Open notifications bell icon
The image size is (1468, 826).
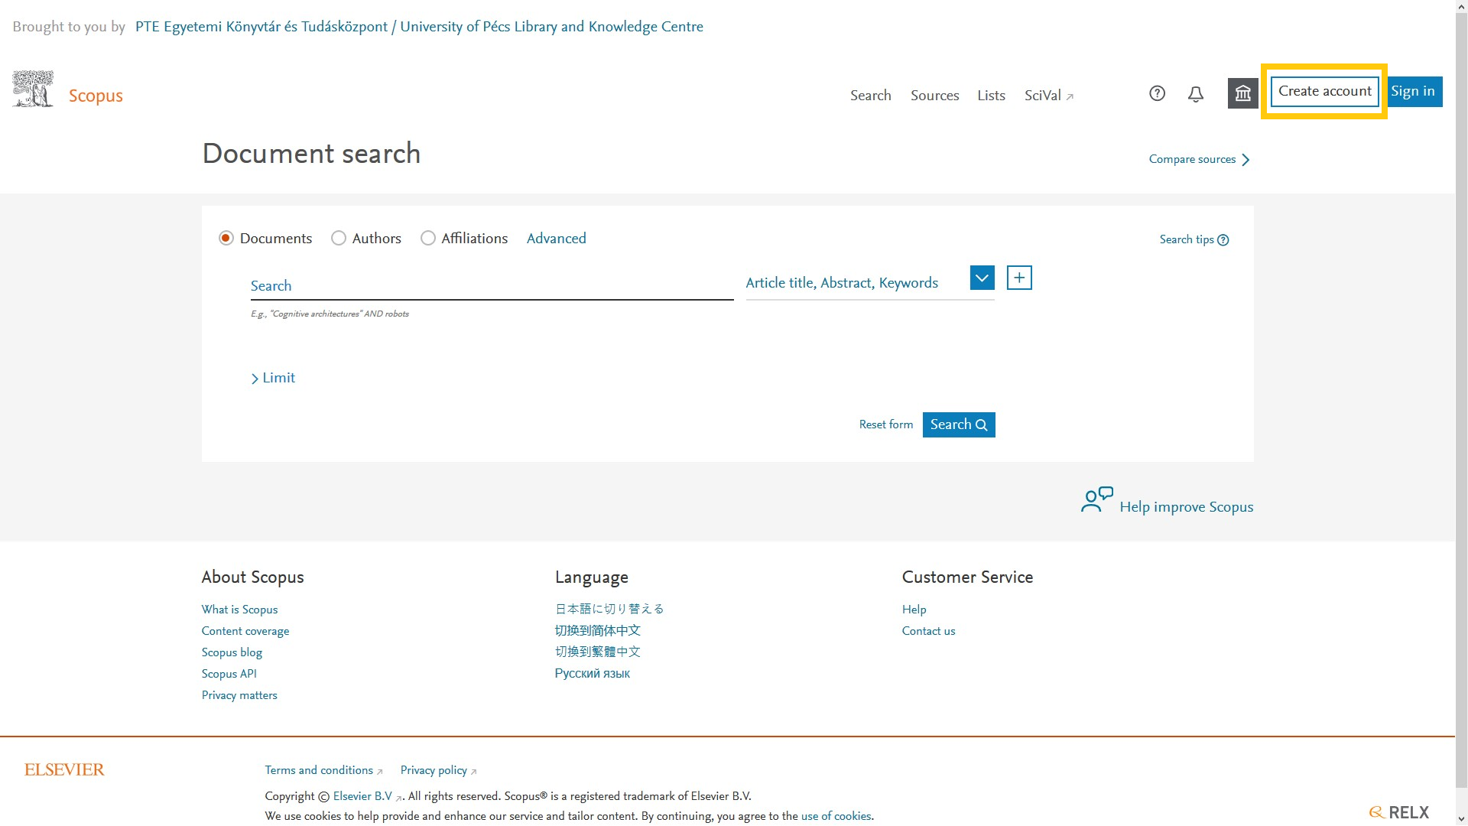click(1196, 94)
